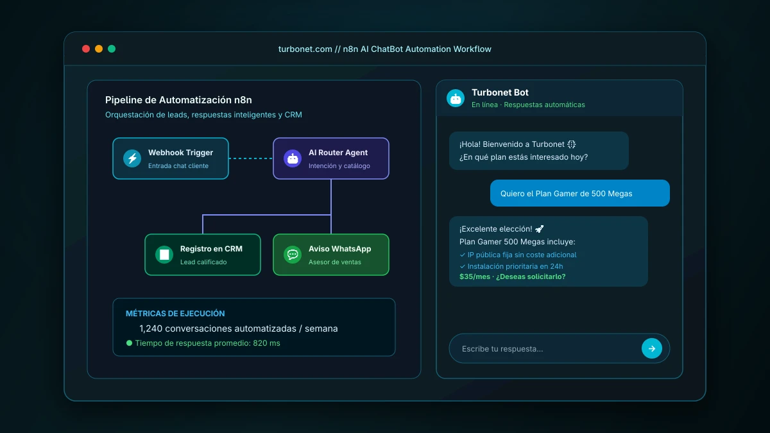Click the yellow minimize window dot
The width and height of the screenshot is (770, 433).
pos(99,49)
